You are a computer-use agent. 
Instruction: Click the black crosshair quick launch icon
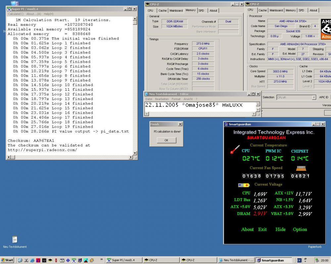[44, 260]
